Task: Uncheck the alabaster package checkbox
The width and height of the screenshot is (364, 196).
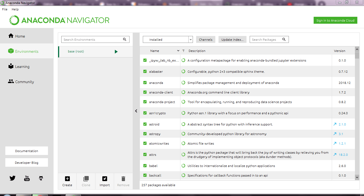Action: click(x=145, y=72)
